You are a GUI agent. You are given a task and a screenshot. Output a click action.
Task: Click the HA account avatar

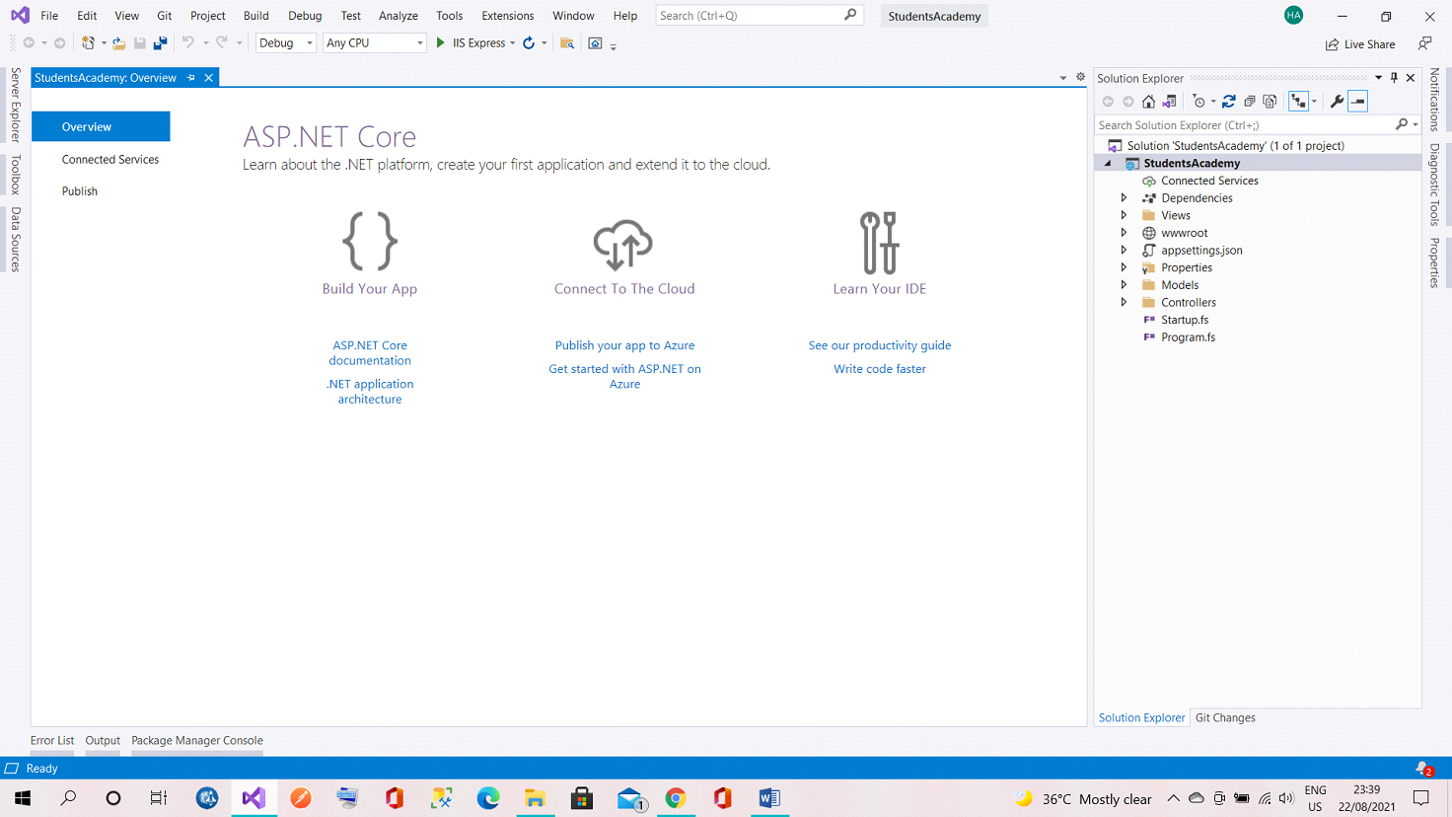point(1294,15)
